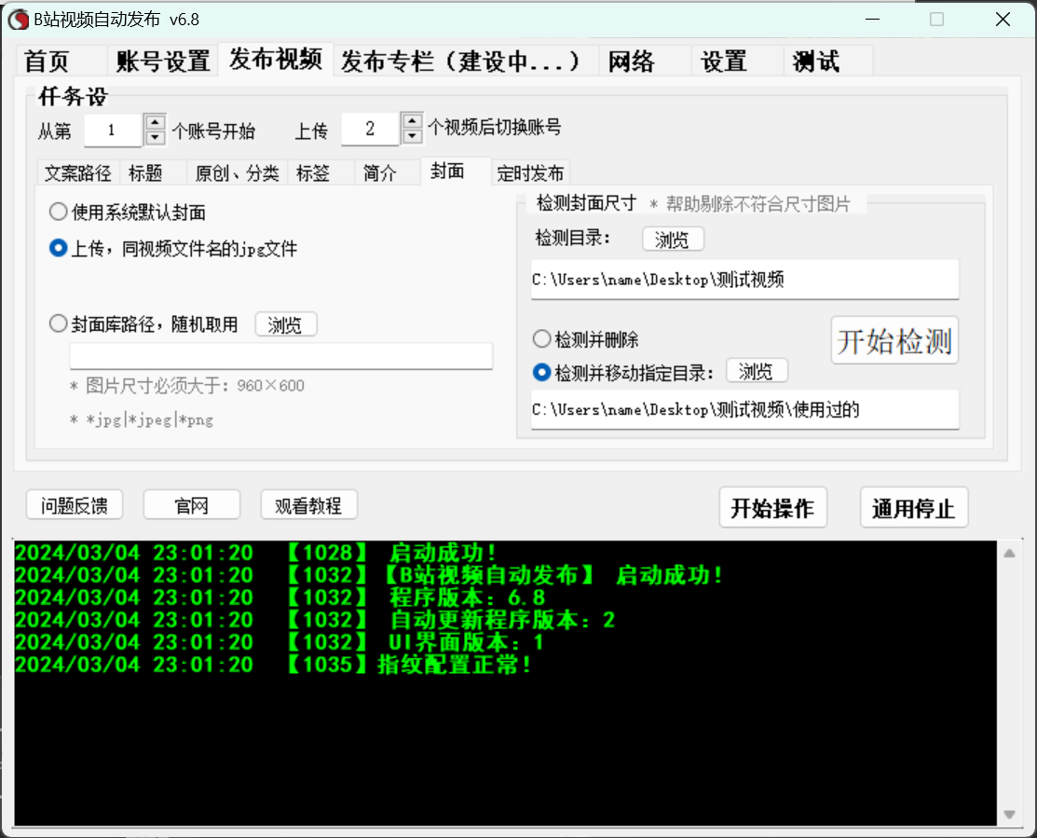The height and width of the screenshot is (838, 1037).
Task: Minimize the B站视频自动发布 window
Action: tap(873, 20)
